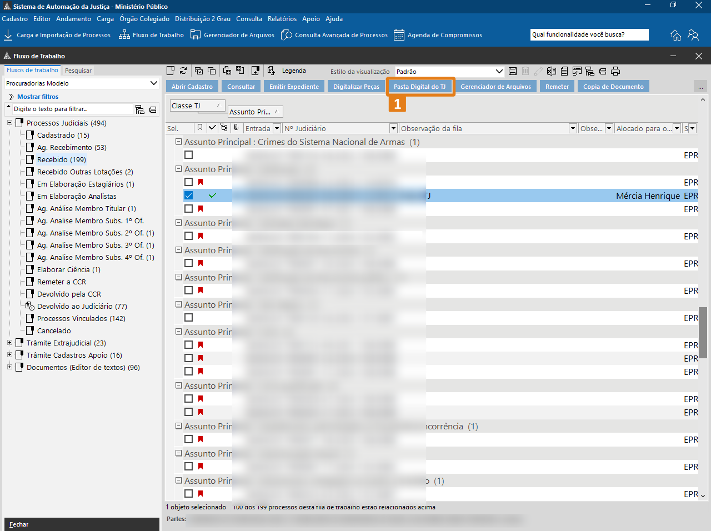The image size is (711, 531).
Task: Open Estilo da visualização Padrão dropdown
Action: click(x=450, y=71)
